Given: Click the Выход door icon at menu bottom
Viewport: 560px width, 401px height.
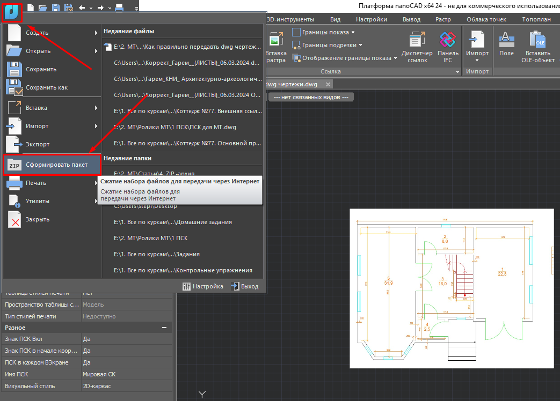Looking at the screenshot, I should click(x=235, y=286).
